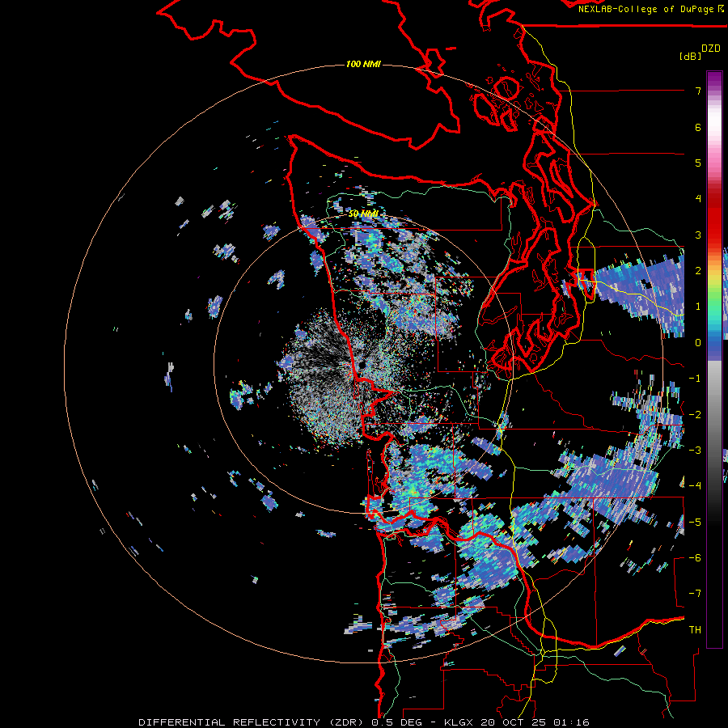The image size is (728, 728).
Task: Click the 01:16 timestamp in caption
Action: (x=574, y=722)
